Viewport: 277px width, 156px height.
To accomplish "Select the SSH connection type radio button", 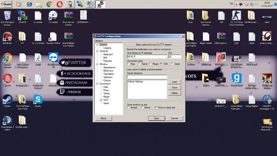I will point(161,64).
